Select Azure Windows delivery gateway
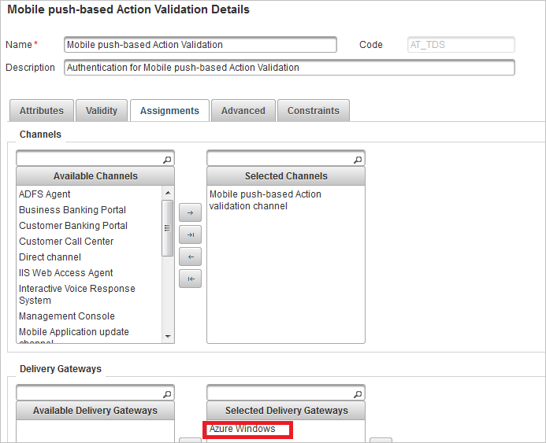Screen dimensions: 546x443 coord(243,429)
